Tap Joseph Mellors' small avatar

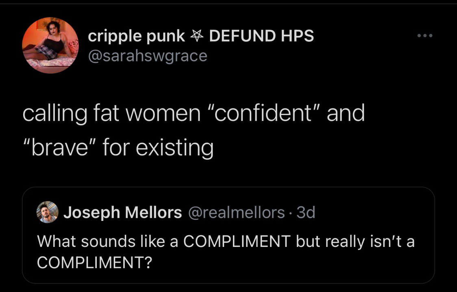(48, 212)
